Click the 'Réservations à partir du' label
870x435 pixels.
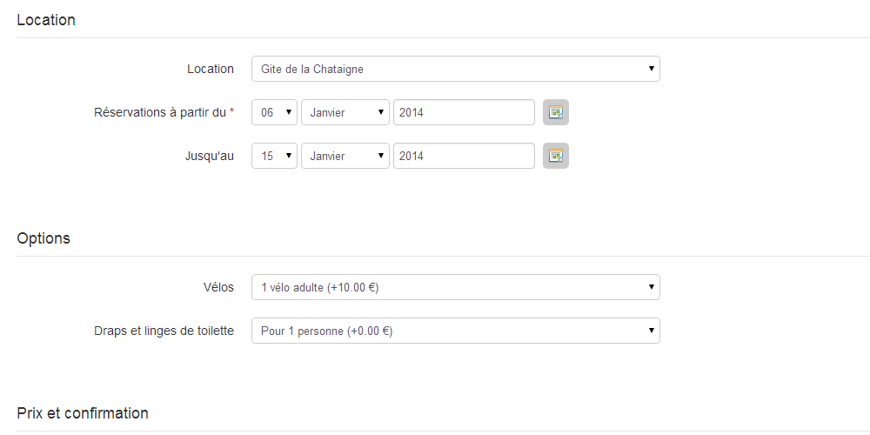tap(160, 112)
